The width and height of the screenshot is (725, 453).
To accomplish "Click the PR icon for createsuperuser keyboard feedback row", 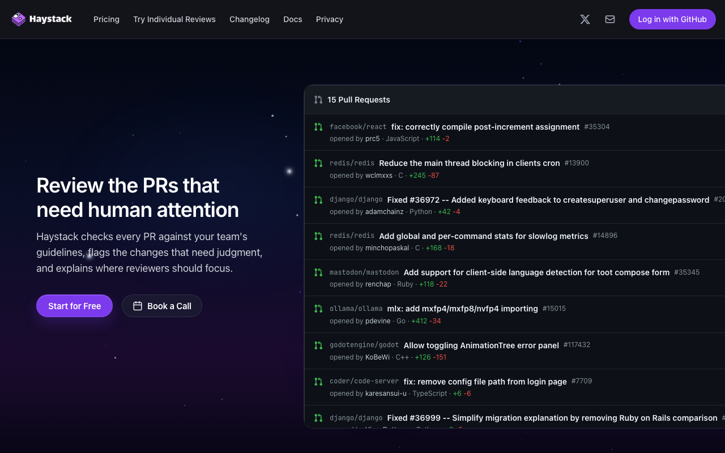I will click(318, 200).
